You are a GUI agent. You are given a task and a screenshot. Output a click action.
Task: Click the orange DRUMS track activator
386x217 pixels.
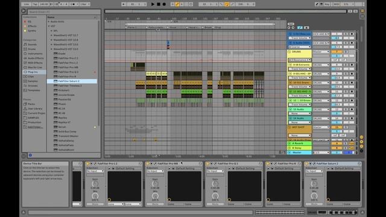[x=337, y=52]
